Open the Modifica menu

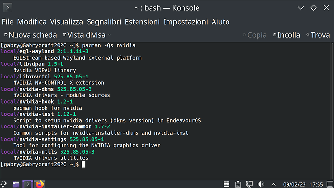click(x=32, y=22)
